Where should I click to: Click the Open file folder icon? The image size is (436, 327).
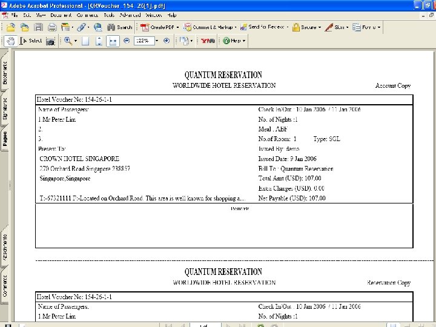11,27
